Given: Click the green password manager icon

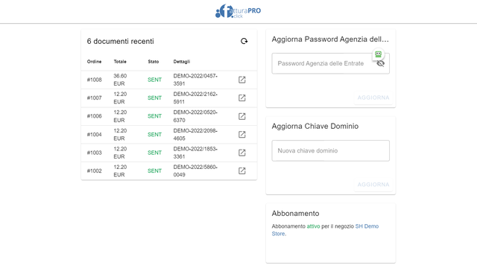Looking at the screenshot, I should point(378,54).
